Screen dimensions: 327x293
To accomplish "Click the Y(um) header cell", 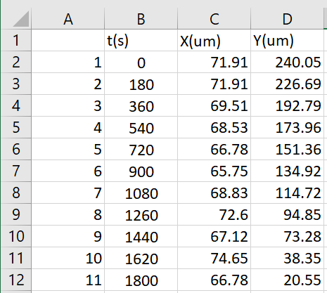I will click(x=287, y=40).
